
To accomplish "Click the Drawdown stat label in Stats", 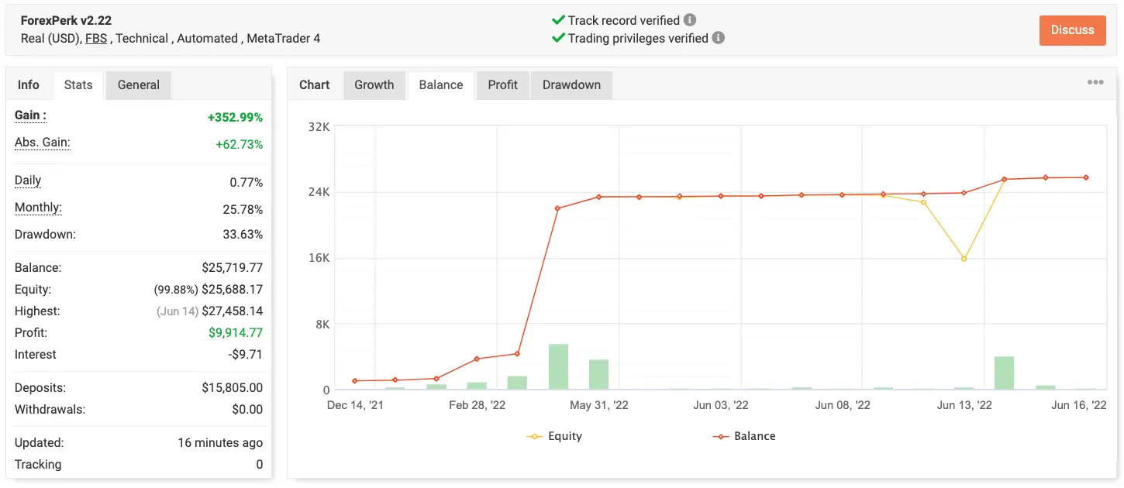I will point(45,234).
